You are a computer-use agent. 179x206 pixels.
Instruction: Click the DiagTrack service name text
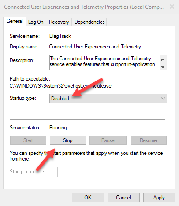point(60,36)
